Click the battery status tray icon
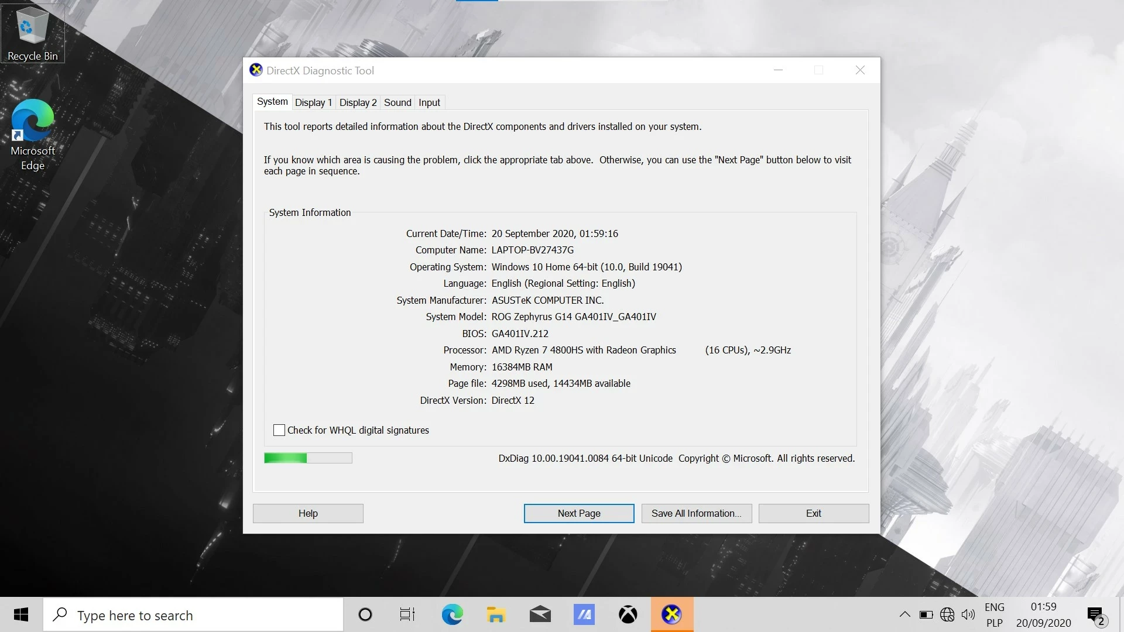 point(926,615)
